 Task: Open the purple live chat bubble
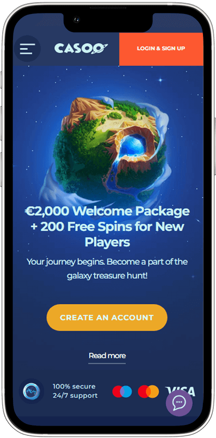click(179, 403)
